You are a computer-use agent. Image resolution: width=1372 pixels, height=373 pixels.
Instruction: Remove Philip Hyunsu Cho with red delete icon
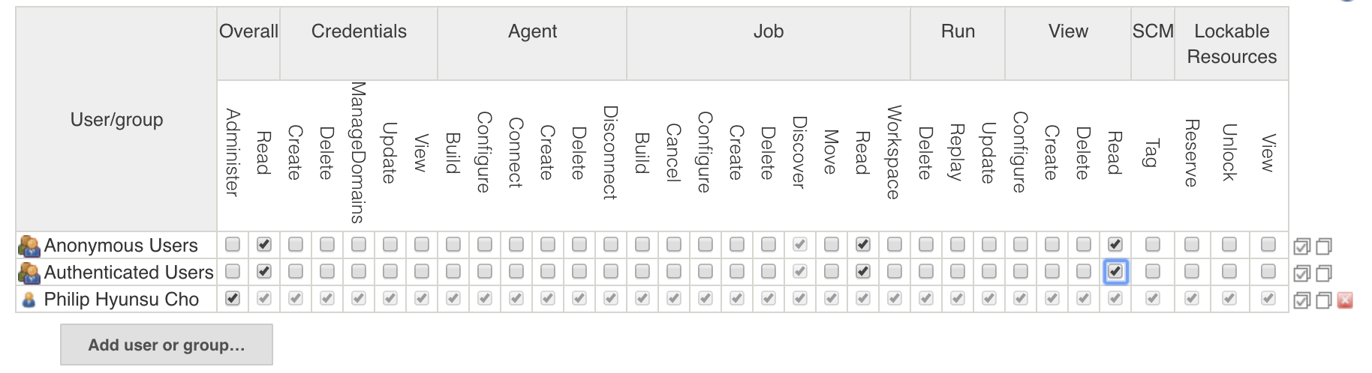tap(1345, 300)
